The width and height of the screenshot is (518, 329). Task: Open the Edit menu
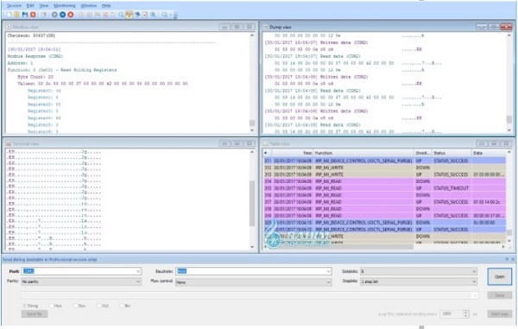[x=30, y=6]
